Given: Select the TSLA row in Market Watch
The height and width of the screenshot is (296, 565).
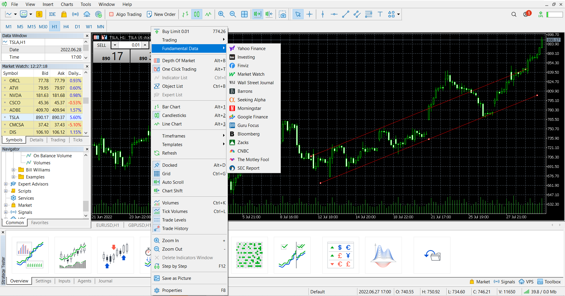Looking at the screenshot, I should coord(42,117).
